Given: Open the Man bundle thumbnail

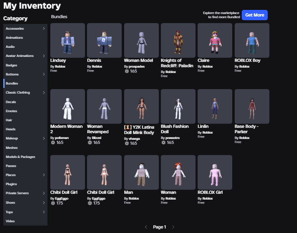Looking at the screenshot, I should 141,172.
